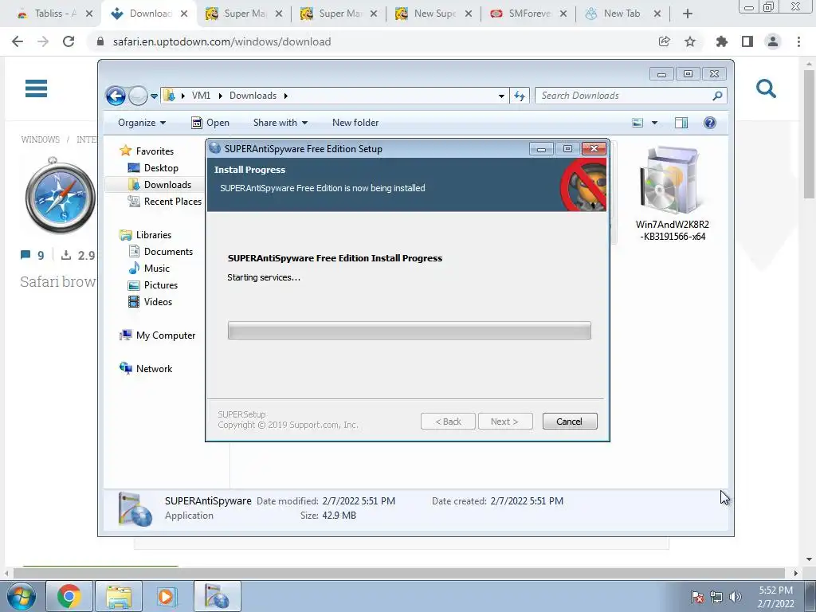The height and width of the screenshot is (612, 816).
Task: Select Network in navigation pane
Action: click(146, 369)
